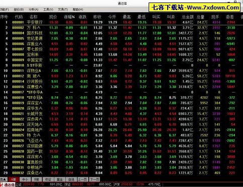Switch to the 基金 tab
Screen dimensions: 243x187
pyautogui.click(x=60, y=179)
